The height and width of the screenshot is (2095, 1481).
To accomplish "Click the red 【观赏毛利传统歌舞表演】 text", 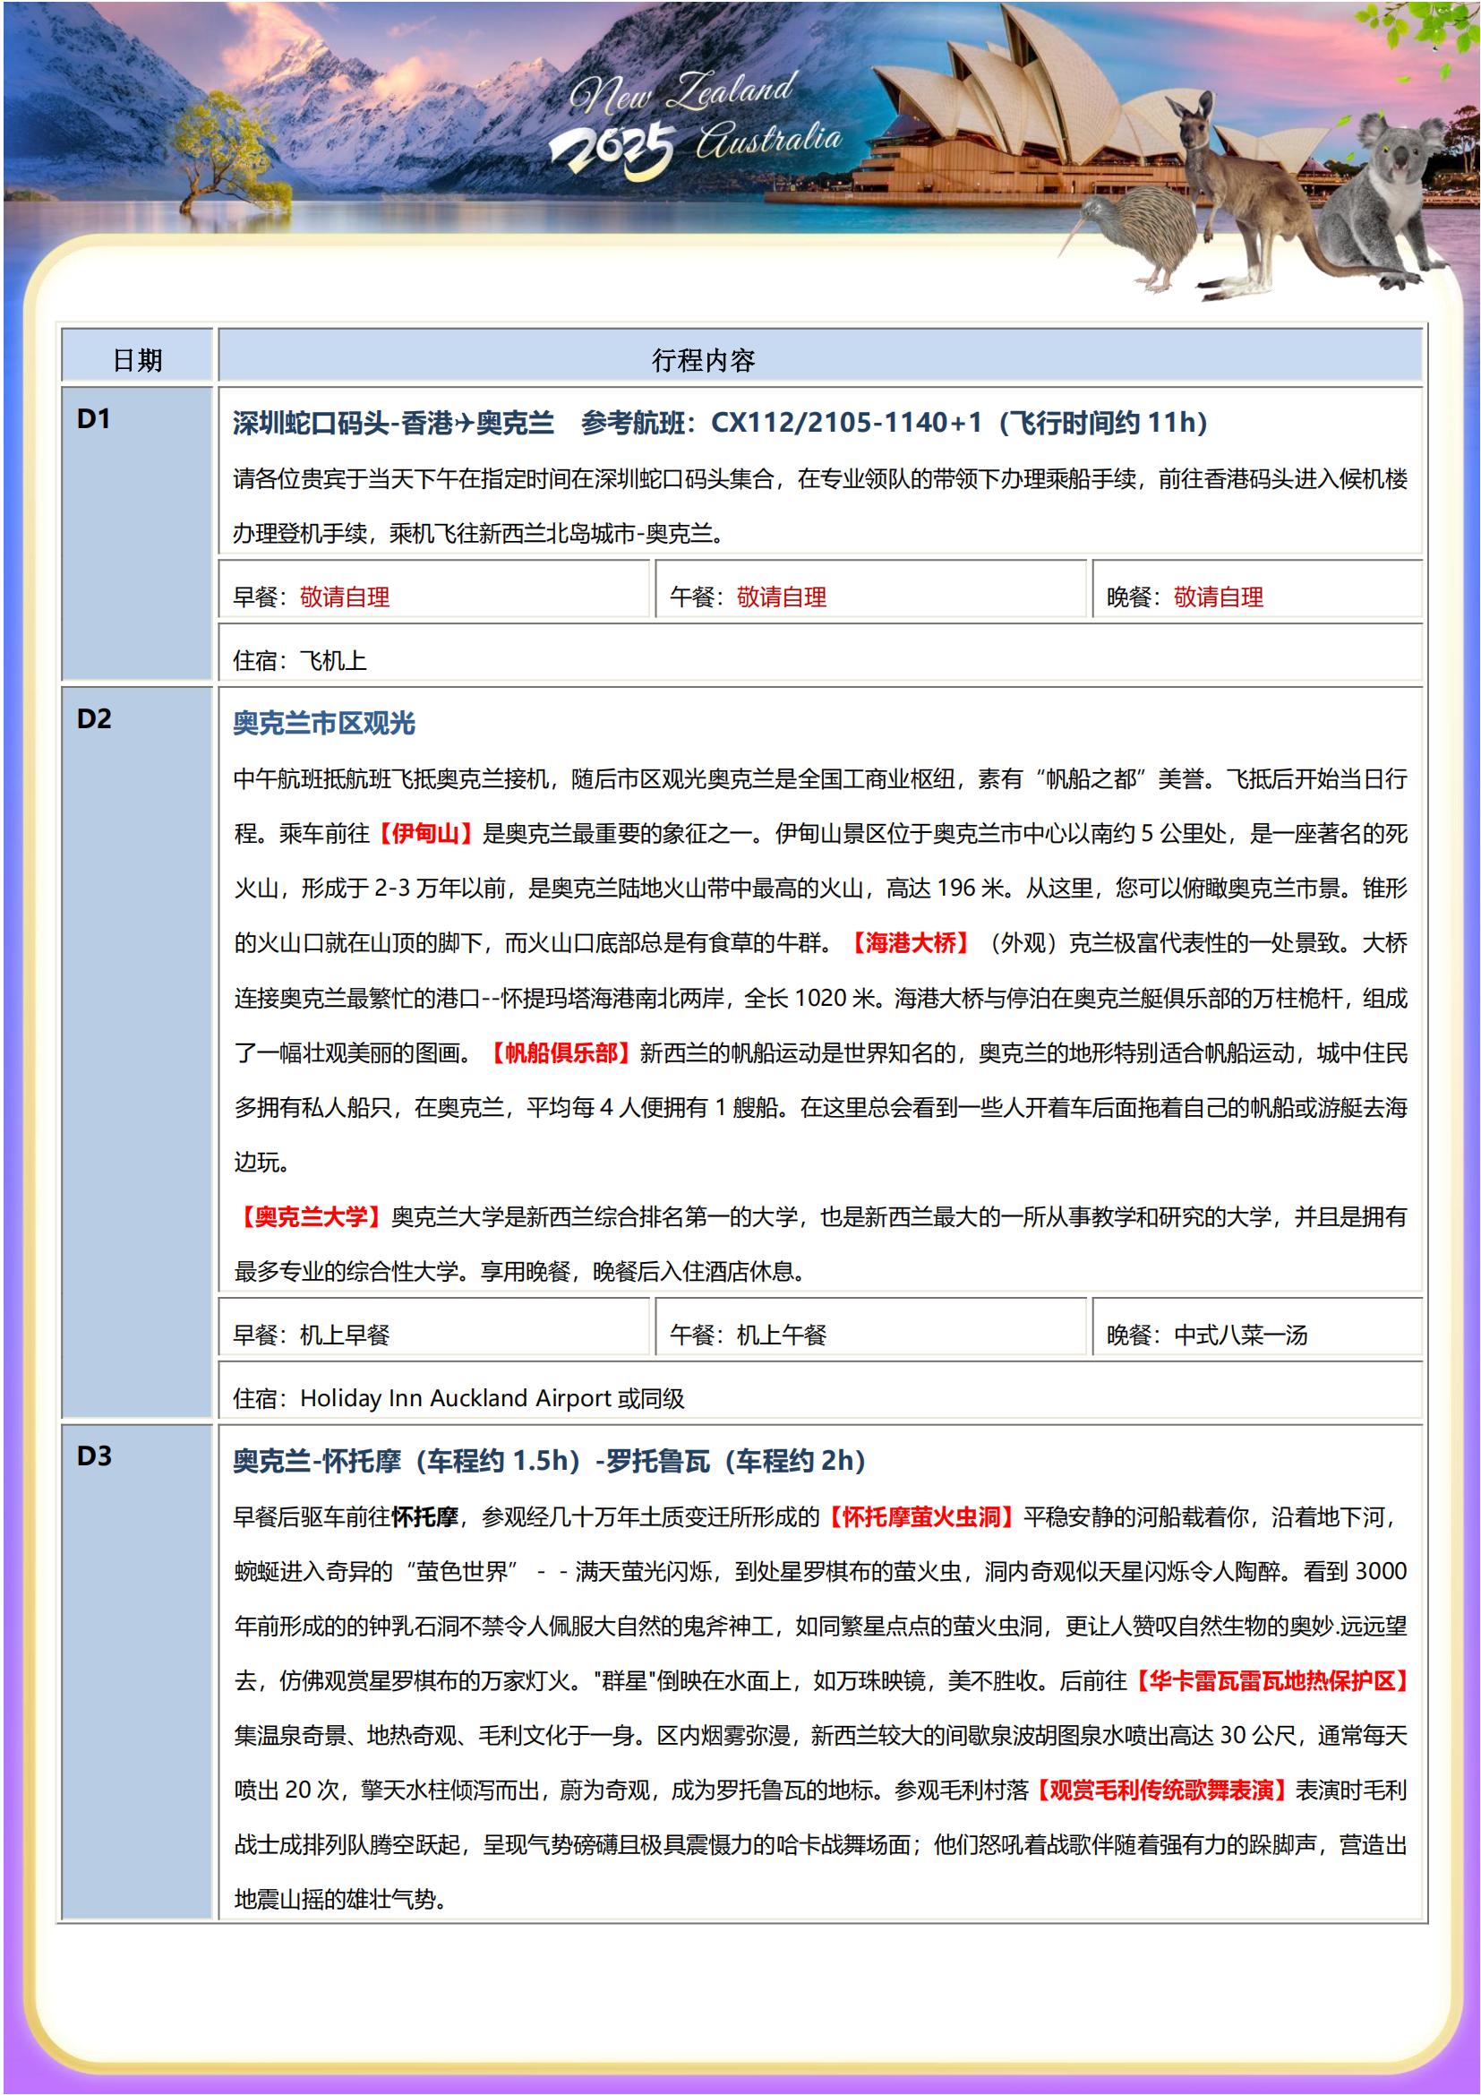I will coord(1162,1790).
